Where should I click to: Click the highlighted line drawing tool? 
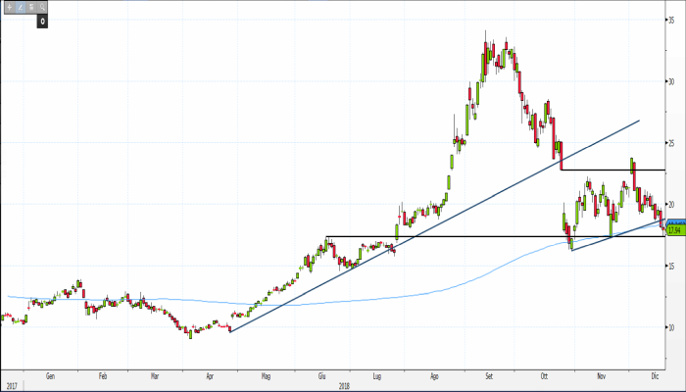19,8
